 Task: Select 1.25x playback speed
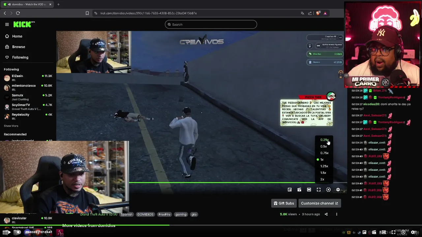point(324,166)
